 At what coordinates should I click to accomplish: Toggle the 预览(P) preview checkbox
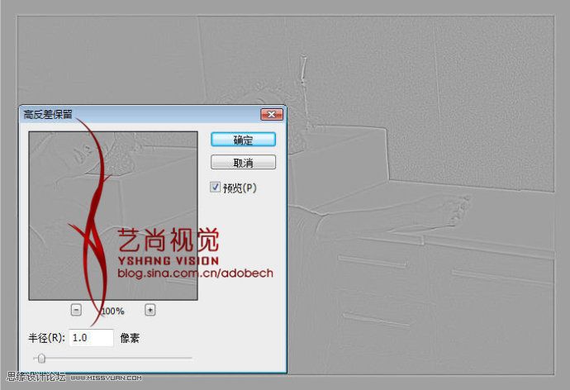coord(215,187)
